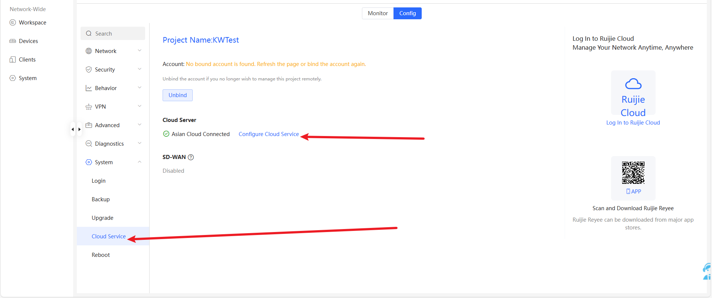This screenshot has height=298, width=712.
Task: Open the Configure Cloud Service link
Action: click(x=268, y=134)
